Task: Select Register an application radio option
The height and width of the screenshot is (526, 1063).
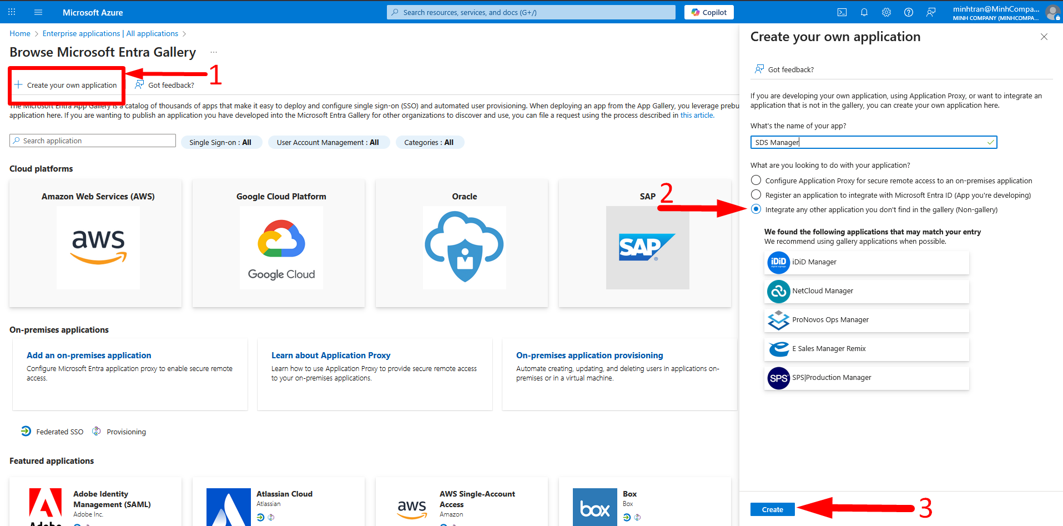Action: tap(756, 194)
